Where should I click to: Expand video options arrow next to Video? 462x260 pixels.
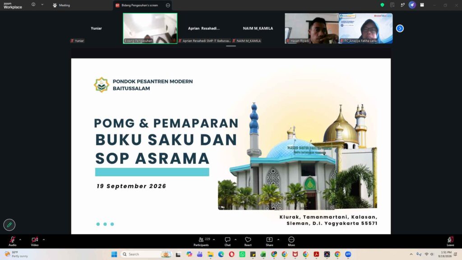(44, 240)
